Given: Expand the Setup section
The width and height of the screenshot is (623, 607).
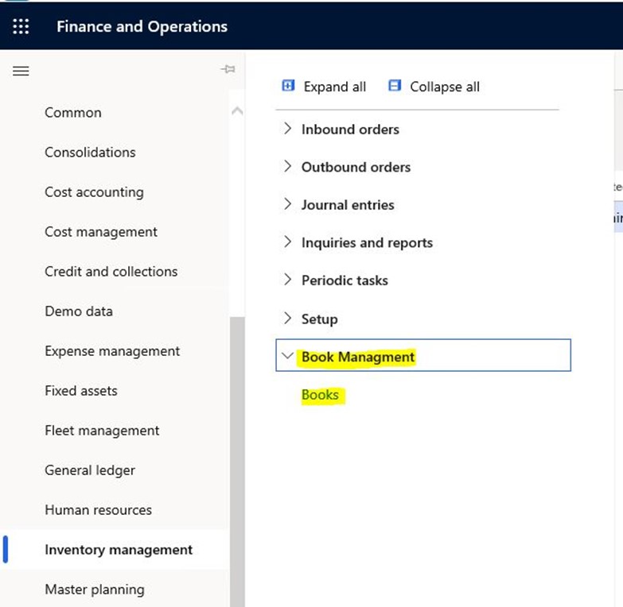Looking at the screenshot, I should [x=288, y=319].
